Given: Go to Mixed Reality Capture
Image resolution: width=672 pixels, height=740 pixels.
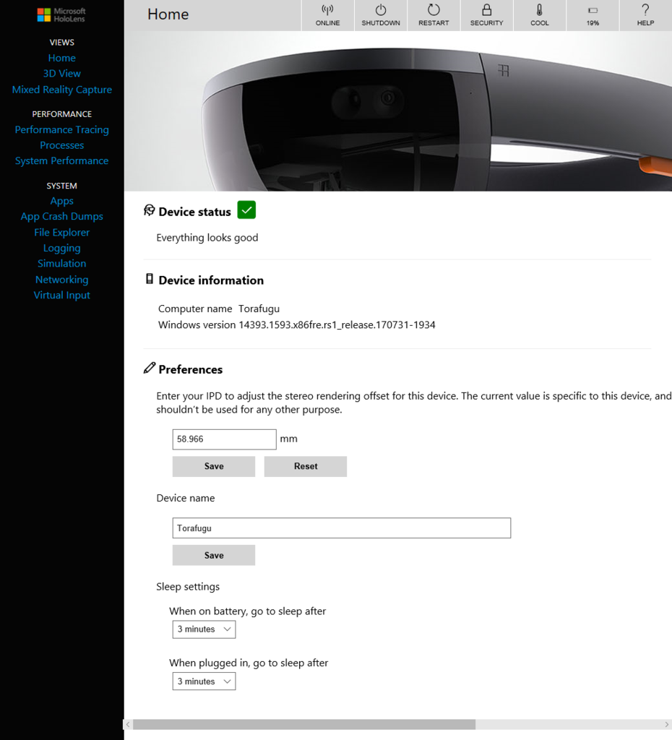Looking at the screenshot, I should point(62,90).
